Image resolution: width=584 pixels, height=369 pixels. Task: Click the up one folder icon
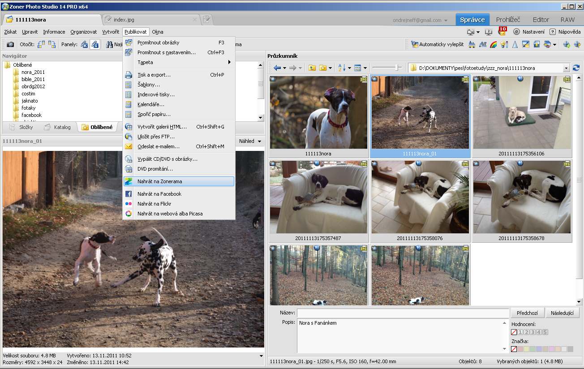tap(312, 68)
